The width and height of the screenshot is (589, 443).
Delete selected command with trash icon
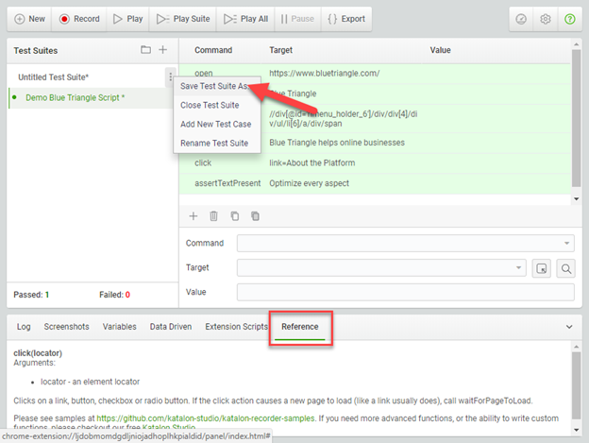[213, 216]
